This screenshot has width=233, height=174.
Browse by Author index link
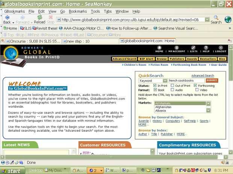coord(142,134)
